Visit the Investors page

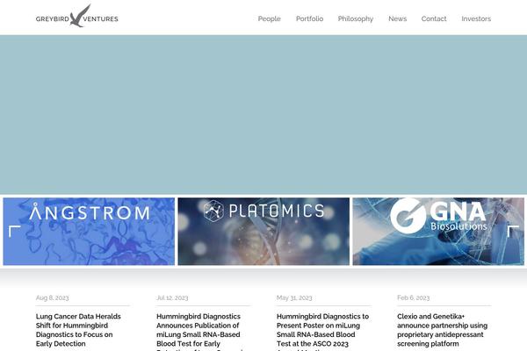(x=476, y=18)
